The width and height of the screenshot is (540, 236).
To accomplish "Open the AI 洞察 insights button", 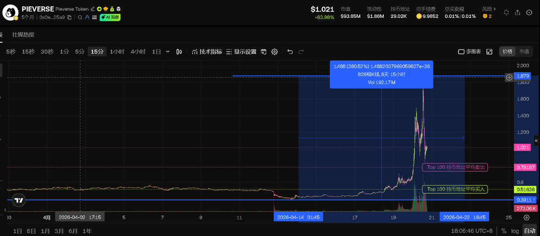I will [110, 17].
